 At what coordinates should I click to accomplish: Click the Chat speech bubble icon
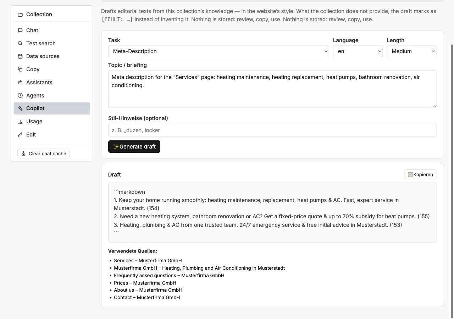20,30
